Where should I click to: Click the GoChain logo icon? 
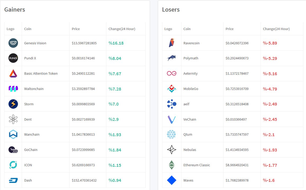13,150
